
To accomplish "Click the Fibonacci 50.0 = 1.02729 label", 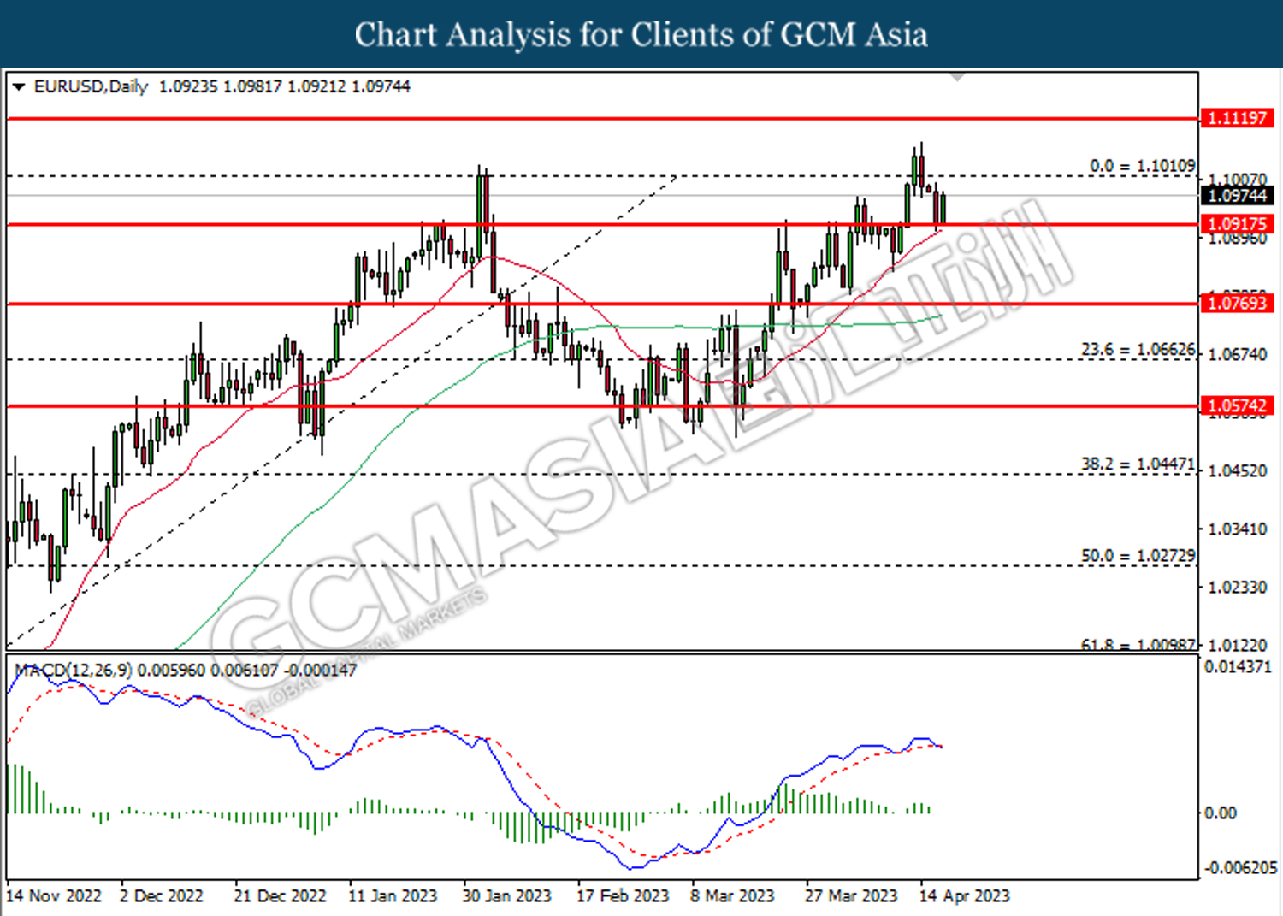I will point(1138,555).
